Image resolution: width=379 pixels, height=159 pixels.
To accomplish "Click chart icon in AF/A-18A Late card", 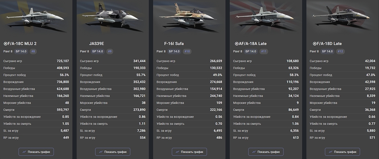I will click(254, 152).
